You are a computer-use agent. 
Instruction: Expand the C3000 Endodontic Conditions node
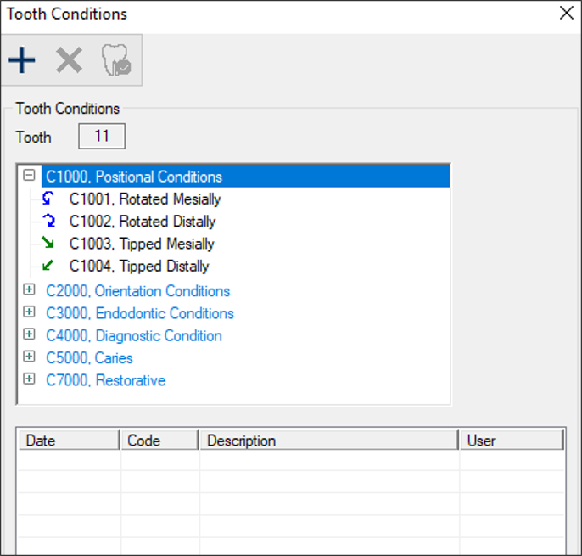[29, 313]
